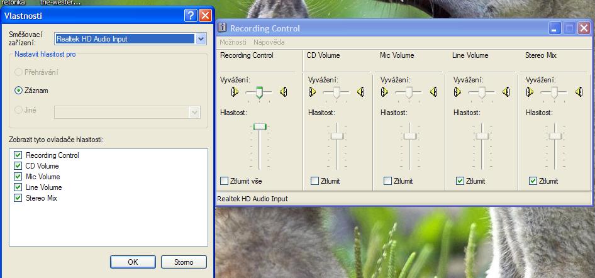Image resolution: width=595 pixels, height=278 pixels.
Task: Click left speaker icon in CD Volume column
Action: tap(313, 92)
